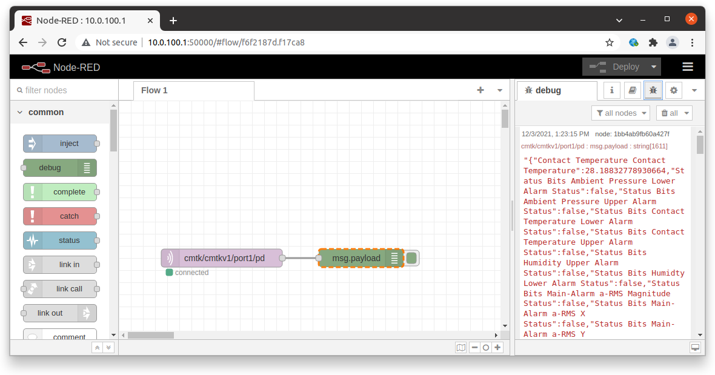Toggle the flow navigator map view
The image size is (715, 375).
(x=461, y=347)
